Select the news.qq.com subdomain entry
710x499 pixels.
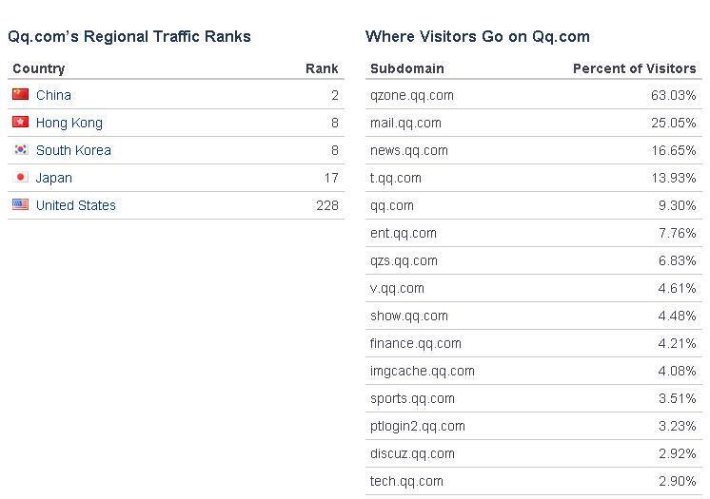coord(409,150)
